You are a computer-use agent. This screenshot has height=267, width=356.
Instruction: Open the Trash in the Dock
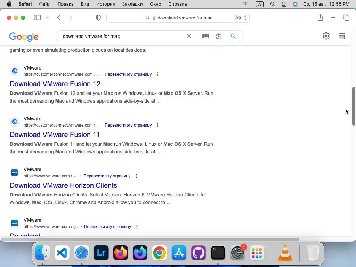pos(313,253)
